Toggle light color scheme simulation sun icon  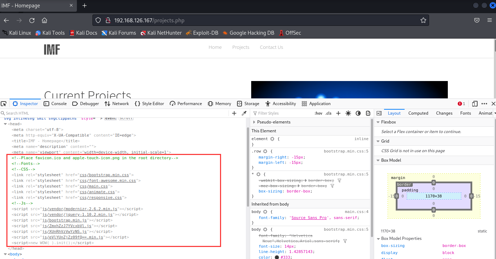[x=348, y=113]
